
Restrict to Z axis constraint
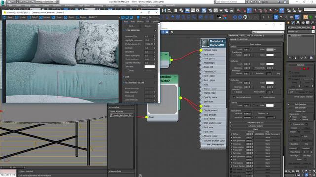286,17
